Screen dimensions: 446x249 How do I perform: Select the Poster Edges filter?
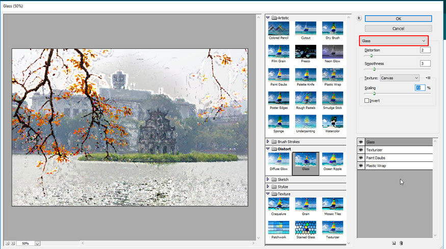pos(278,98)
